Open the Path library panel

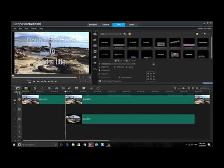[x=95, y=69]
